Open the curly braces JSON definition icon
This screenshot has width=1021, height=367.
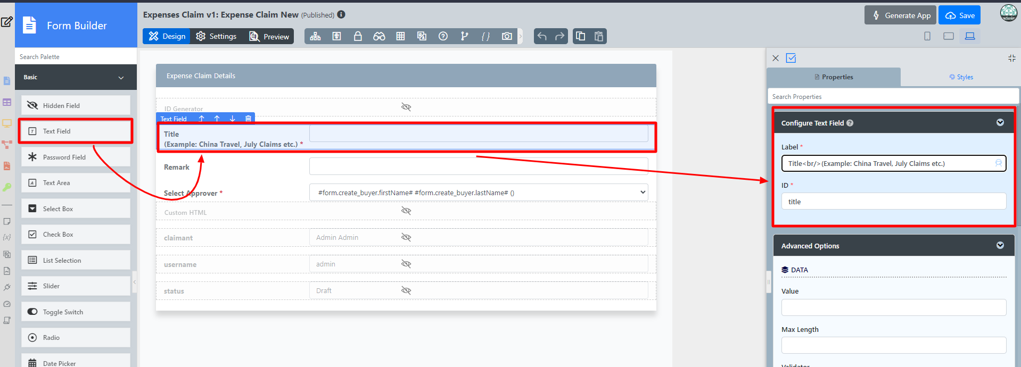pyautogui.click(x=485, y=36)
